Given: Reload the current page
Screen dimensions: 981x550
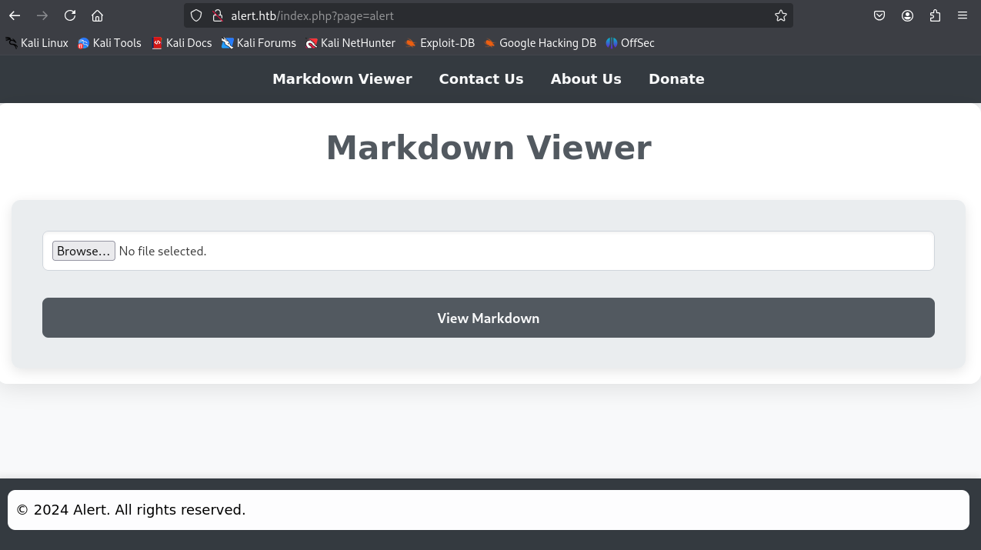Looking at the screenshot, I should point(70,15).
